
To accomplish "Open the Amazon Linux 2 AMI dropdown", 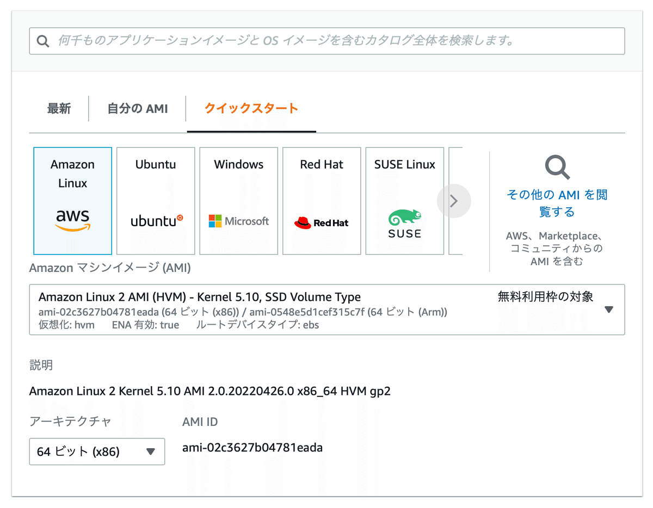I will [x=327, y=309].
